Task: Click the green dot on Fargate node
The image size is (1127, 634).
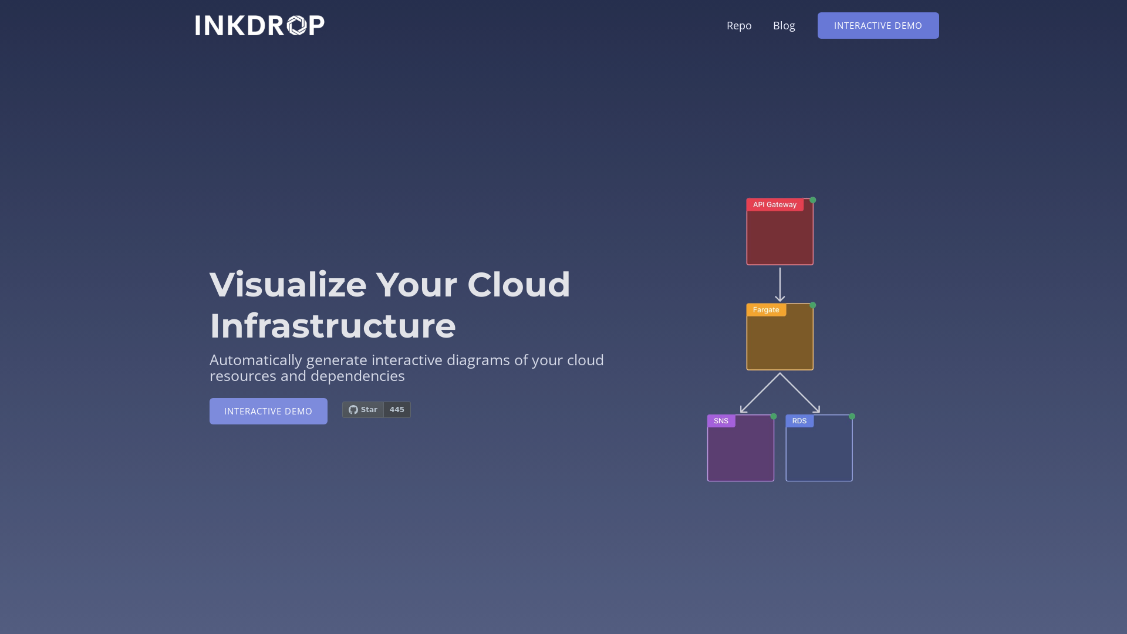Action: [x=813, y=305]
